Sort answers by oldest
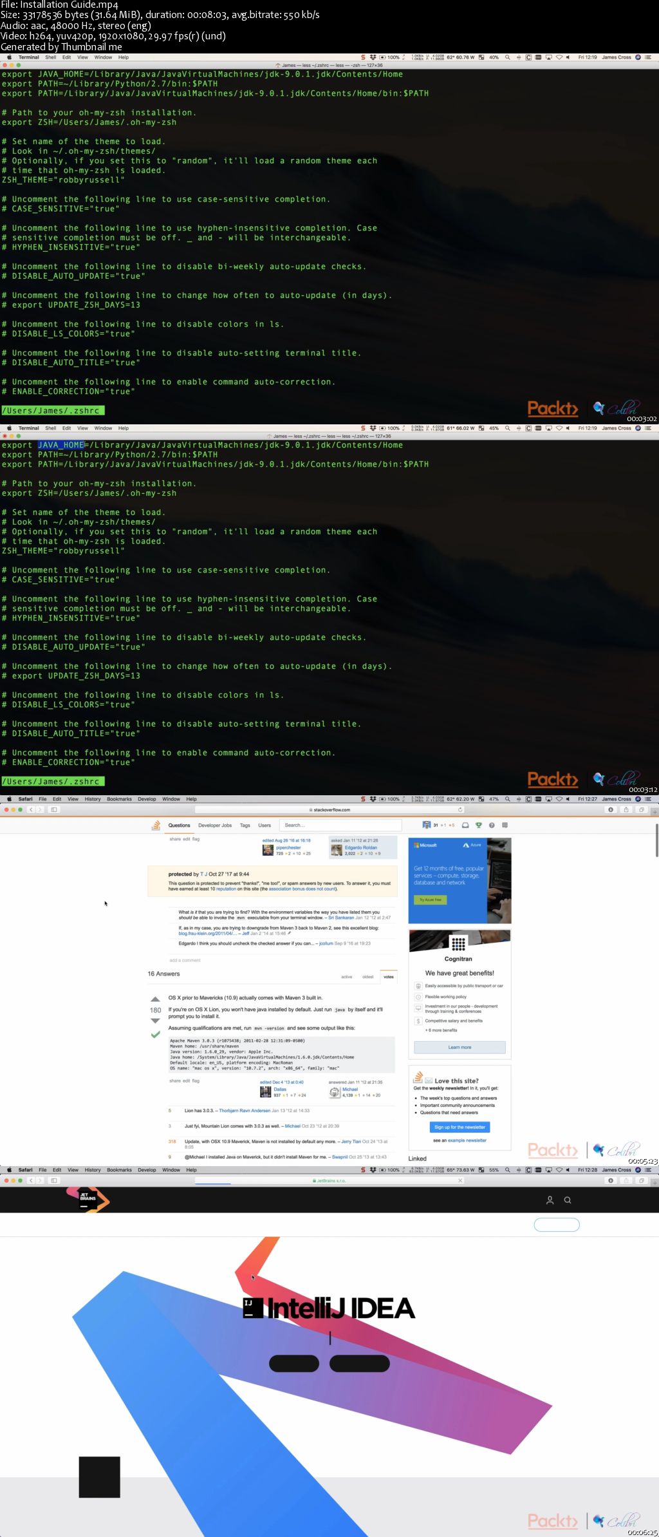659x1537 pixels. click(368, 977)
